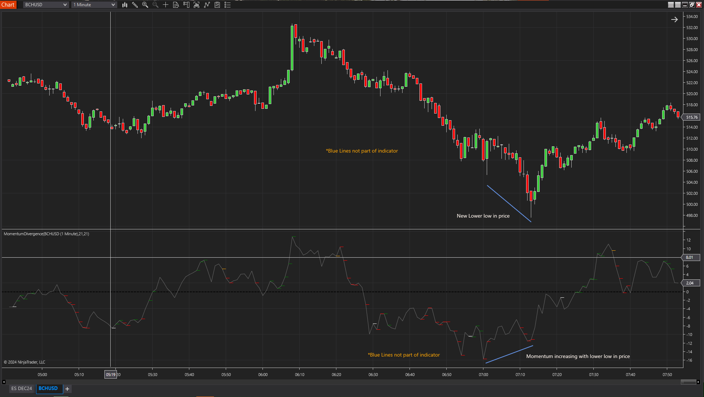Activate the Zoom In magnifier tool
Viewport: 704px width, 397px height.
coord(145,5)
